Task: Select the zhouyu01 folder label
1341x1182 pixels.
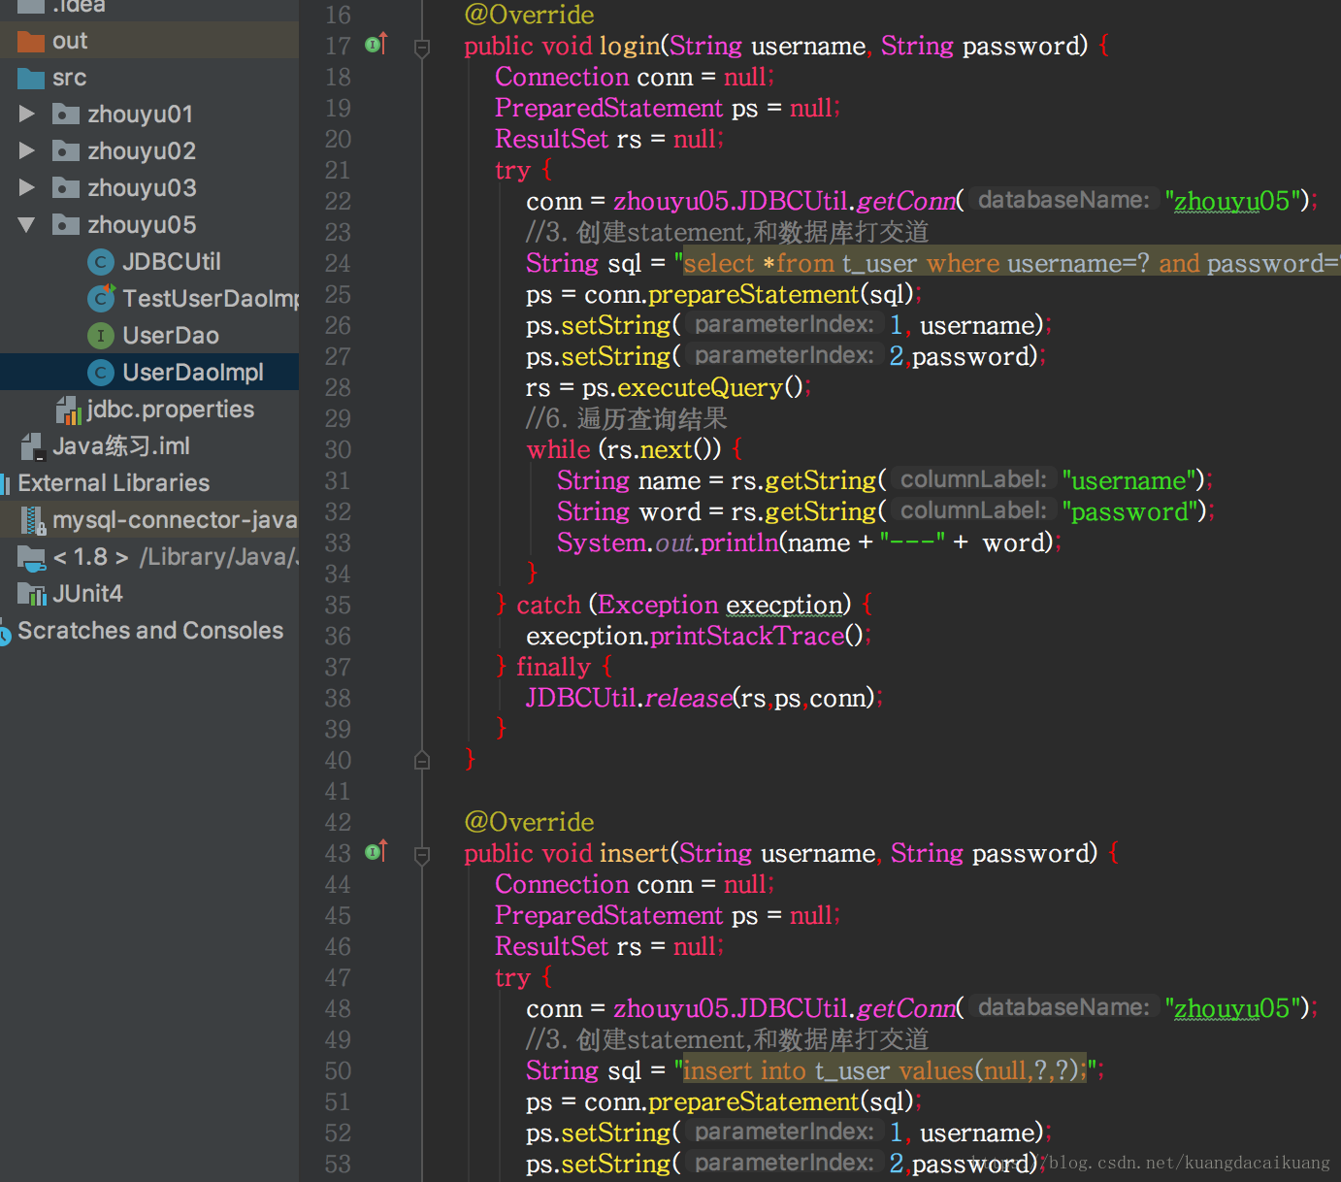Action: coord(141,115)
